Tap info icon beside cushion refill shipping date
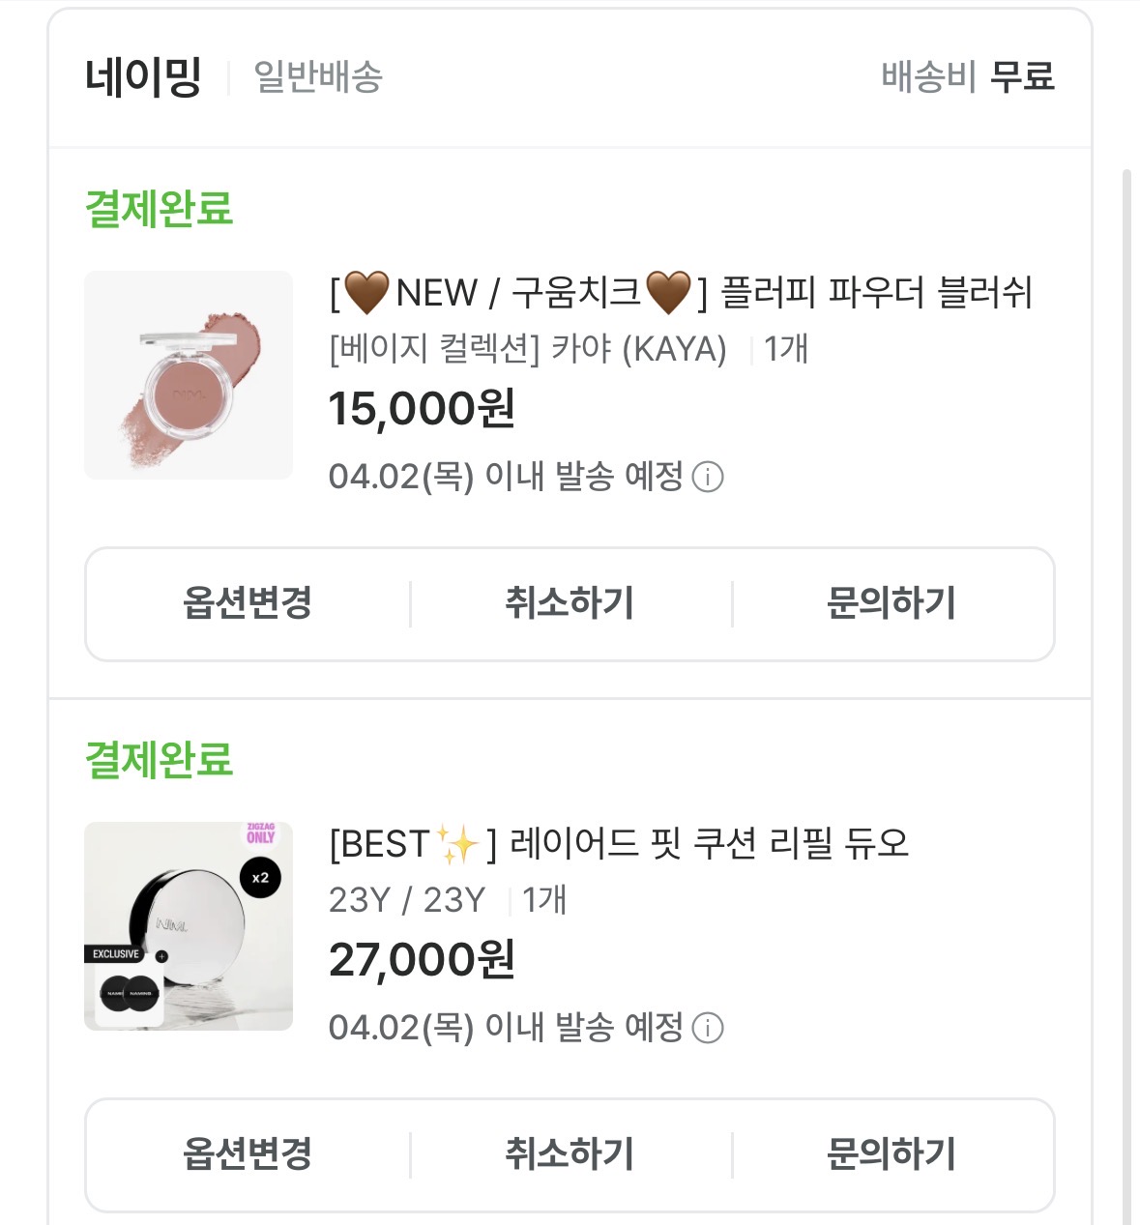 pos(708,1028)
